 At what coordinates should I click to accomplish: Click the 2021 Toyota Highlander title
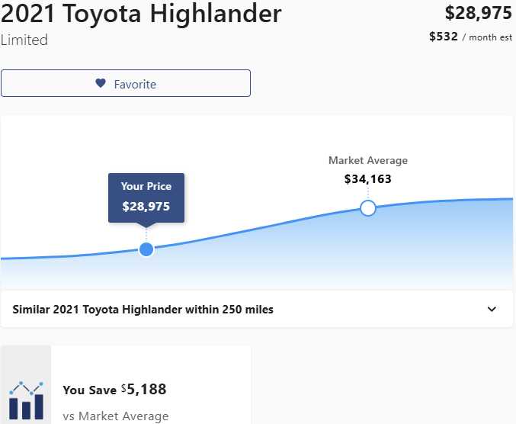141,14
